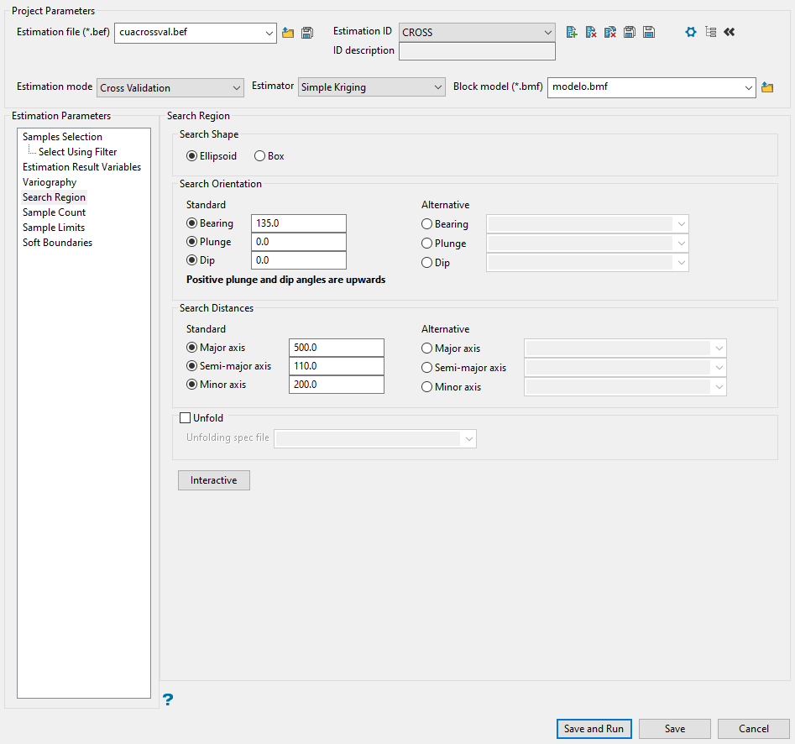Select Variography in the parameters tree
Viewport: 795px width, 744px height.
pos(50,182)
